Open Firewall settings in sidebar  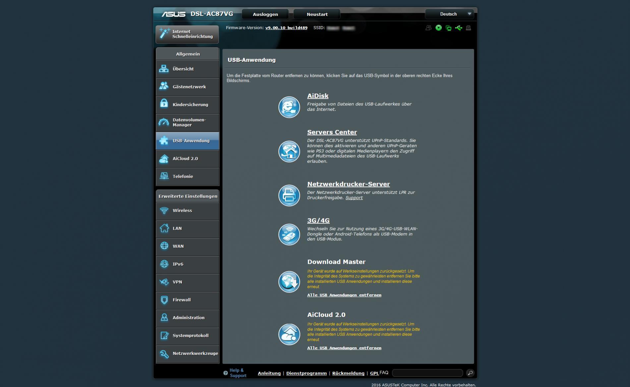click(x=188, y=300)
